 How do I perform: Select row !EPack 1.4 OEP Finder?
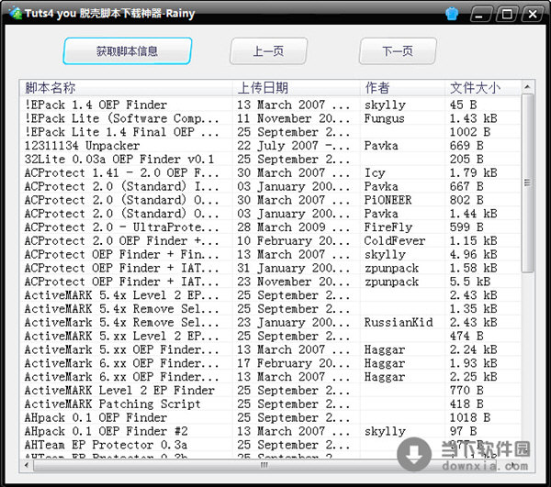[x=270, y=105]
